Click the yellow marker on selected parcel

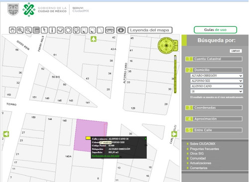(x=88, y=138)
